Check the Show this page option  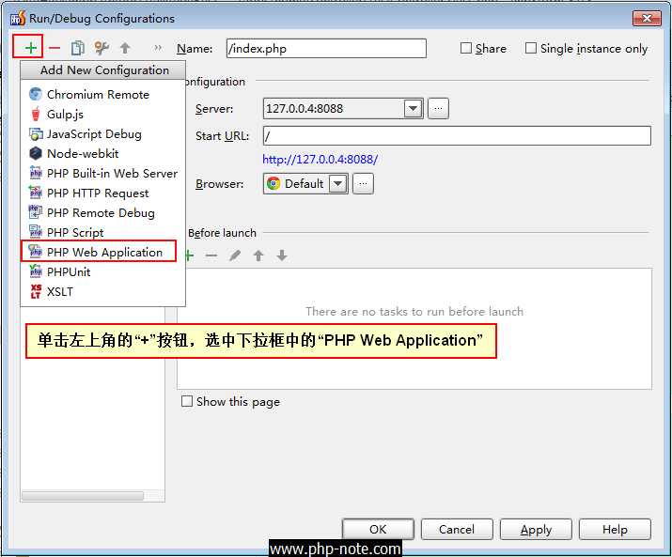187,401
